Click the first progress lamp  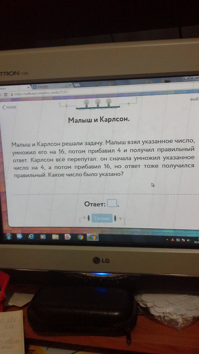click(x=87, y=103)
